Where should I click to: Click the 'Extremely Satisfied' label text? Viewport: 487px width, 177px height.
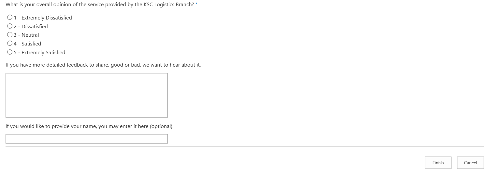[x=43, y=52]
